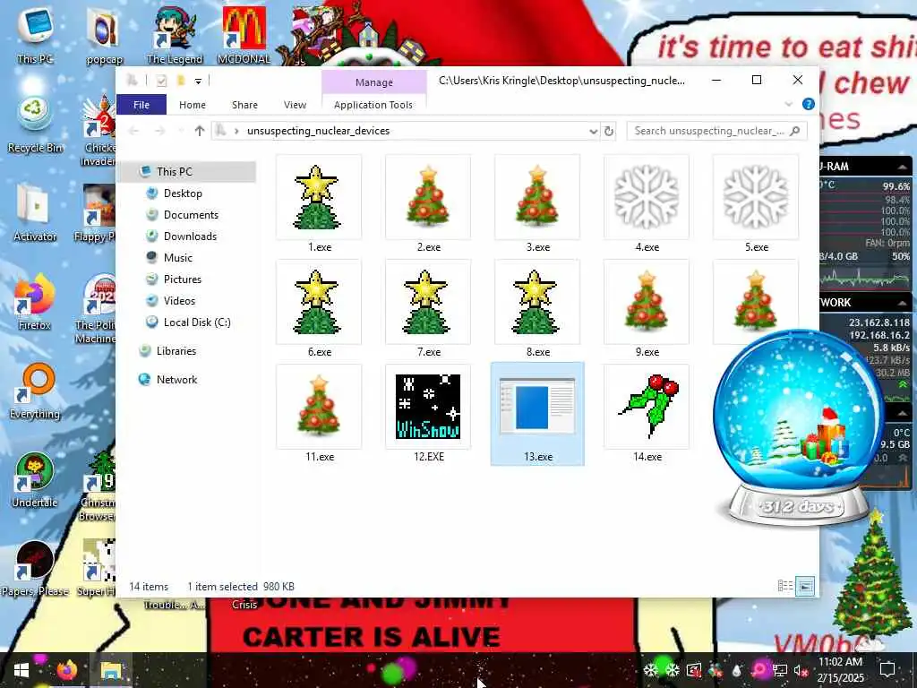Open the Application Tools tab
The width and height of the screenshot is (917, 688).
(x=373, y=105)
